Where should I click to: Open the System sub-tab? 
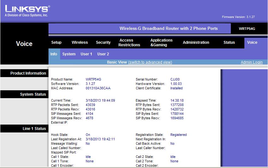tap(69, 54)
